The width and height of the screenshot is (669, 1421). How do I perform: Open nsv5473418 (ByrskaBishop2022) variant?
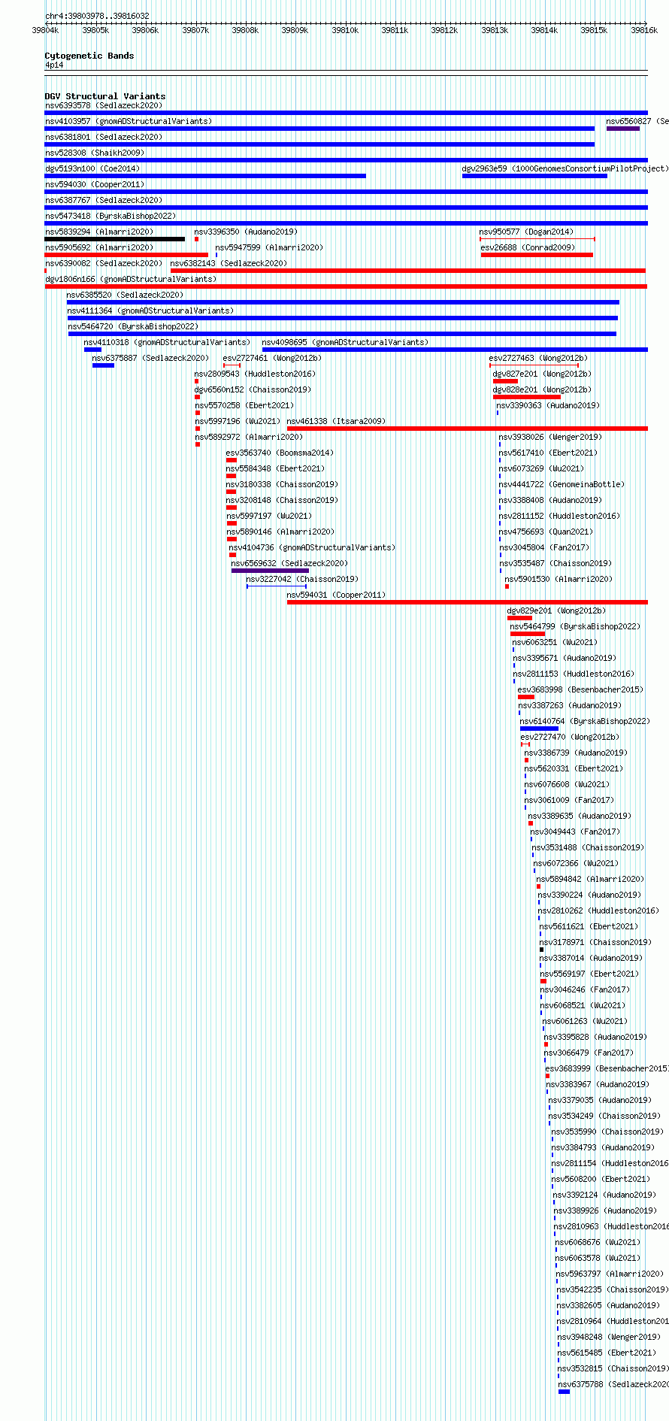pyautogui.click(x=110, y=216)
